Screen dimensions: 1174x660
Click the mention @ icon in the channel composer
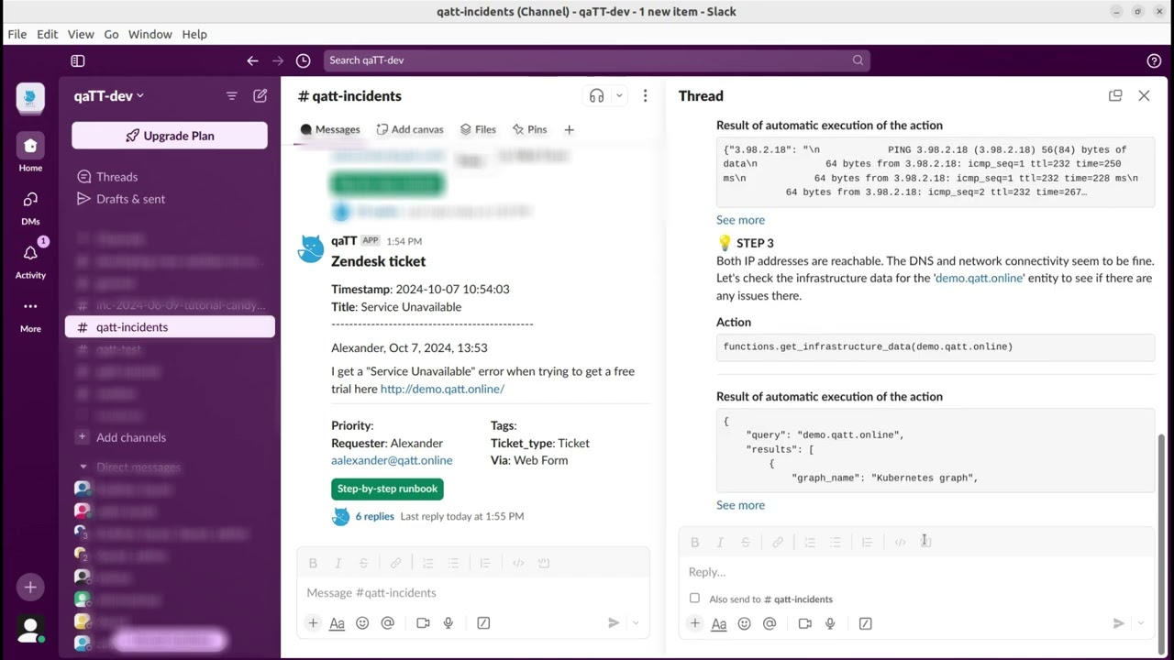pyautogui.click(x=387, y=623)
